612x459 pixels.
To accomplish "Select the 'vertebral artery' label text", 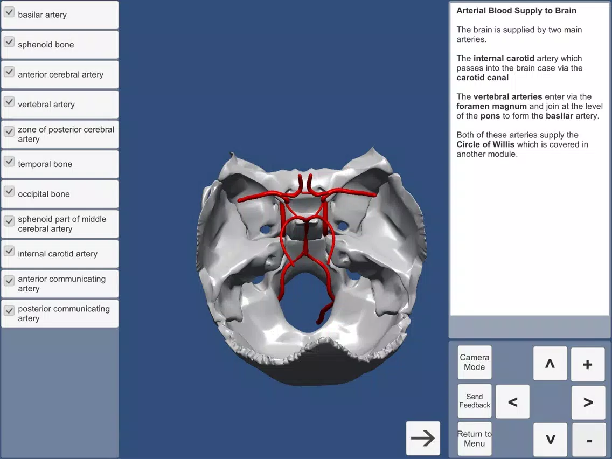I will pos(46,104).
